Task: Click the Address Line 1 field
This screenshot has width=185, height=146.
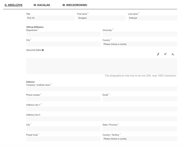Action: (x=101, y=109)
